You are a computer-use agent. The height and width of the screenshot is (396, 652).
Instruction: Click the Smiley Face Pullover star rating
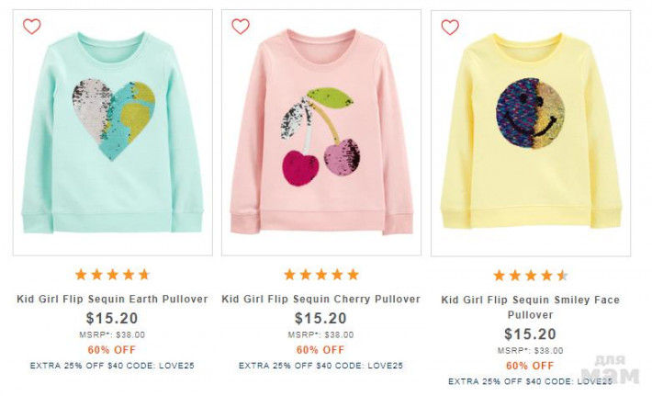(531, 276)
